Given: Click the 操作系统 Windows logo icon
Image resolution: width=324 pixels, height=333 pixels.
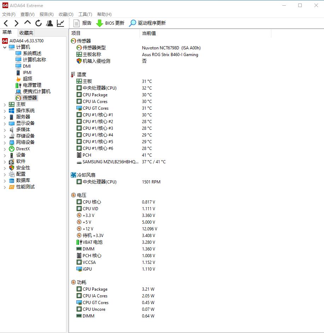Looking at the screenshot, I should pyautogui.click(x=12, y=111).
